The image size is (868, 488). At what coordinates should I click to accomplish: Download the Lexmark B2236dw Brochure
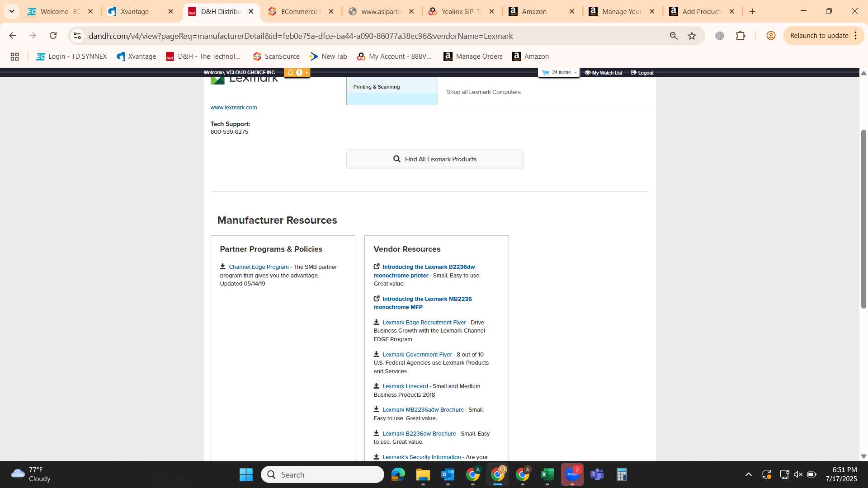point(419,433)
